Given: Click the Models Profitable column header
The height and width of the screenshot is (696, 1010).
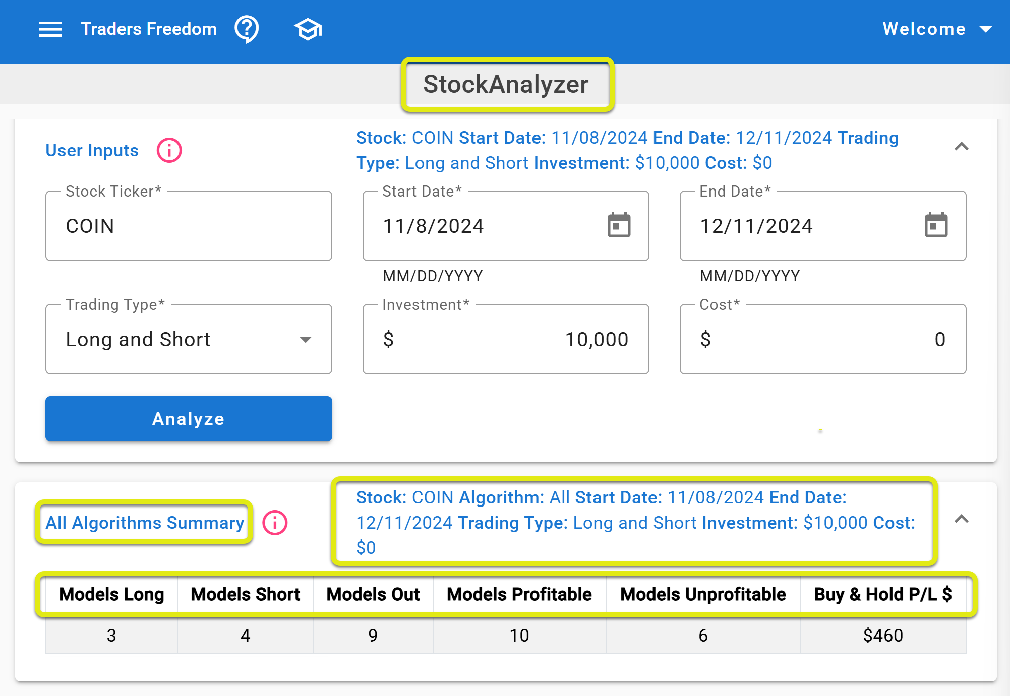Looking at the screenshot, I should pos(519,594).
